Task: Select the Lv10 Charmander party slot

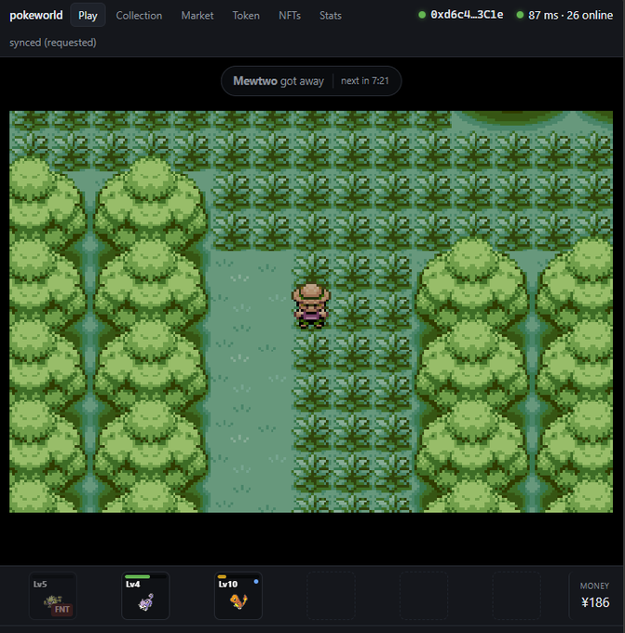Action: point(238,596)
